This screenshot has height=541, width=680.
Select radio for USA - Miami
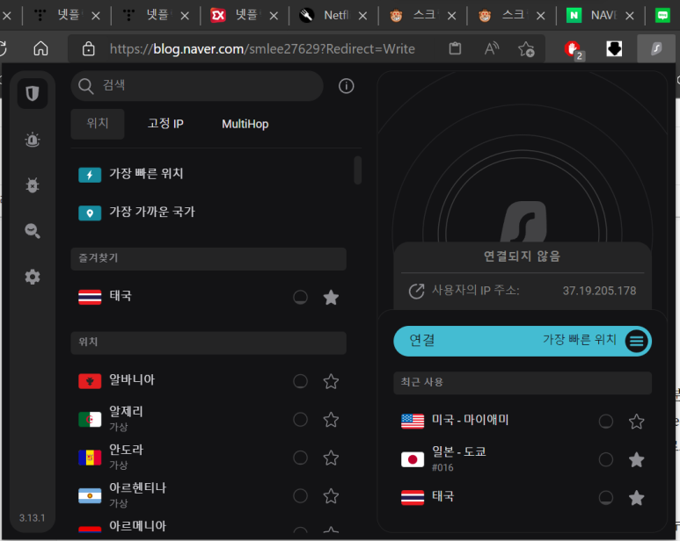click(x=605, y=421)
